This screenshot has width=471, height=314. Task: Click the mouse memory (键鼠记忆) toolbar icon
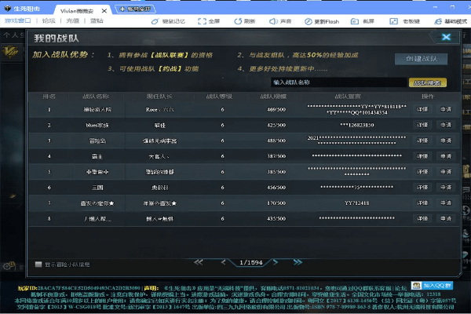point(155,21)
